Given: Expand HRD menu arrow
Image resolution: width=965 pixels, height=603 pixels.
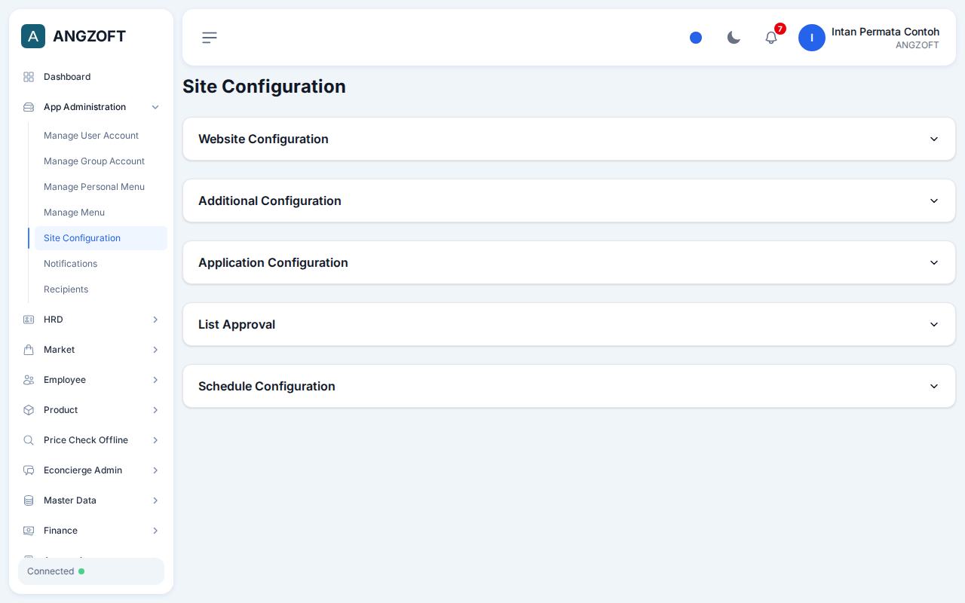Looking at the screenshot, I should (x=155, y=320).
